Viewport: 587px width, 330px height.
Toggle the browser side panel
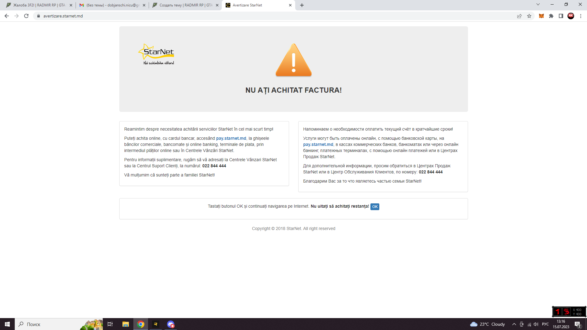pos(561,16)
